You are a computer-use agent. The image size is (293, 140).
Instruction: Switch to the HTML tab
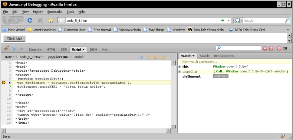point(51,49)
